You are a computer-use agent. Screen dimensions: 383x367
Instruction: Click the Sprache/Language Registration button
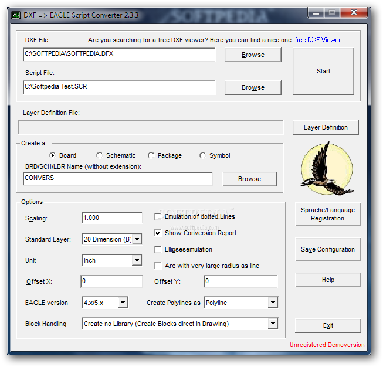pyautogui.click(x=328, y=214)
